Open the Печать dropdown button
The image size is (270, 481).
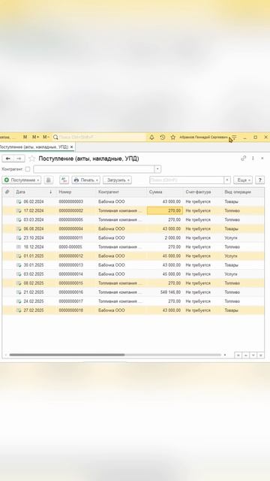85,180
